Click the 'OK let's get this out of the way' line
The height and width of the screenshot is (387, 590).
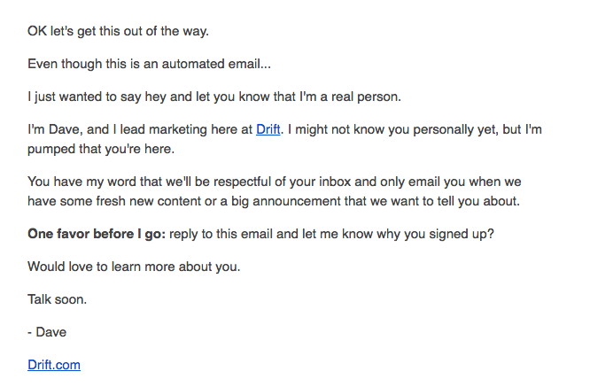[x=118, y=31]
